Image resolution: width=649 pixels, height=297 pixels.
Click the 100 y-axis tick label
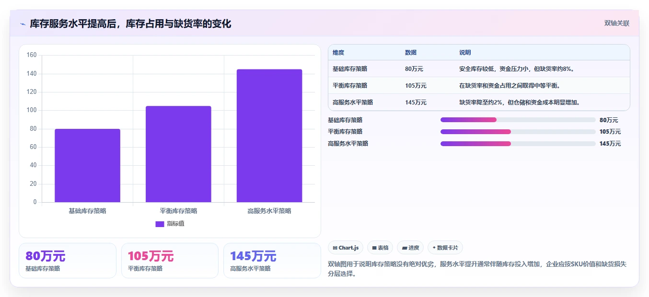pos(32,110)
